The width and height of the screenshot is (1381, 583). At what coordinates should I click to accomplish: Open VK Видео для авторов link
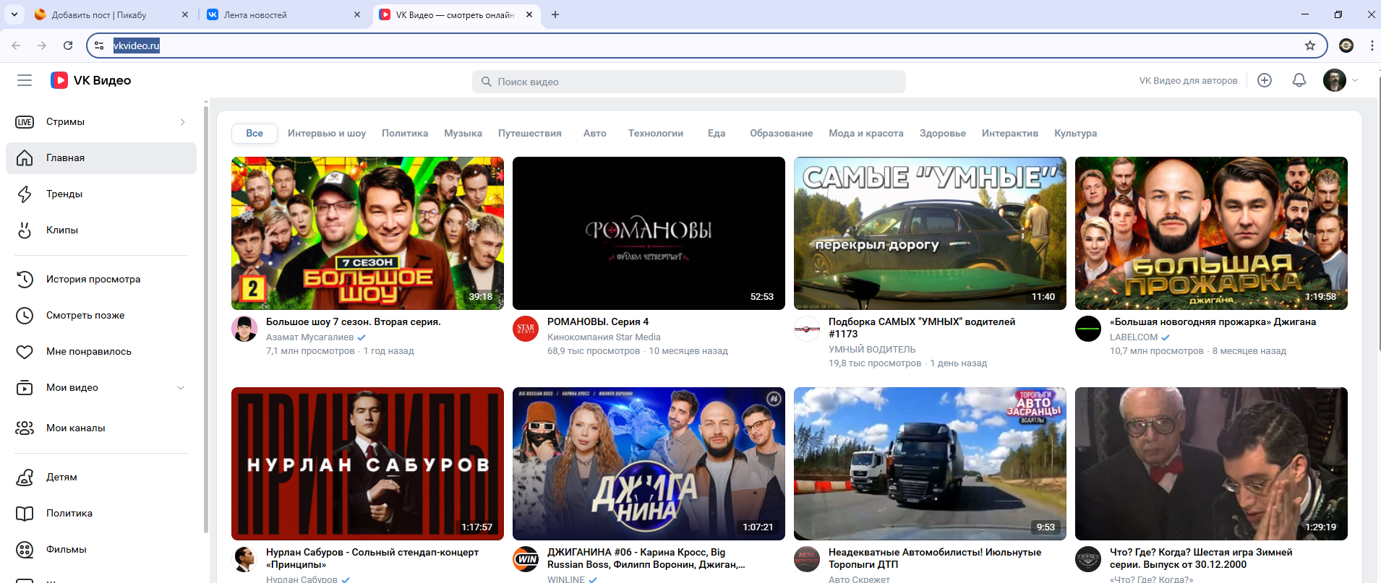pos(1188,81)
